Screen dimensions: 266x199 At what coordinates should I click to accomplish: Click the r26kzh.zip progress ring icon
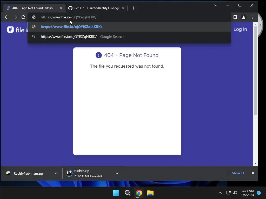point(69,173)
